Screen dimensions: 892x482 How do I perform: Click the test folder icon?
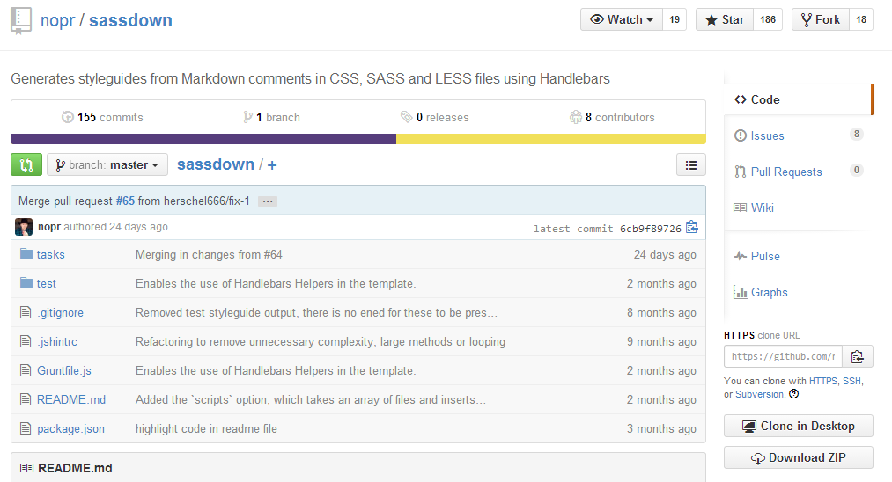click(26, 282)
